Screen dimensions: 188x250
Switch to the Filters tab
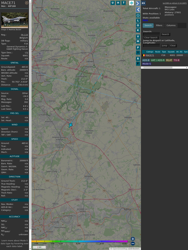[159, 25]
